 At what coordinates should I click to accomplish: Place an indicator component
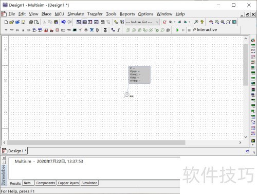[x=57, y=30]
